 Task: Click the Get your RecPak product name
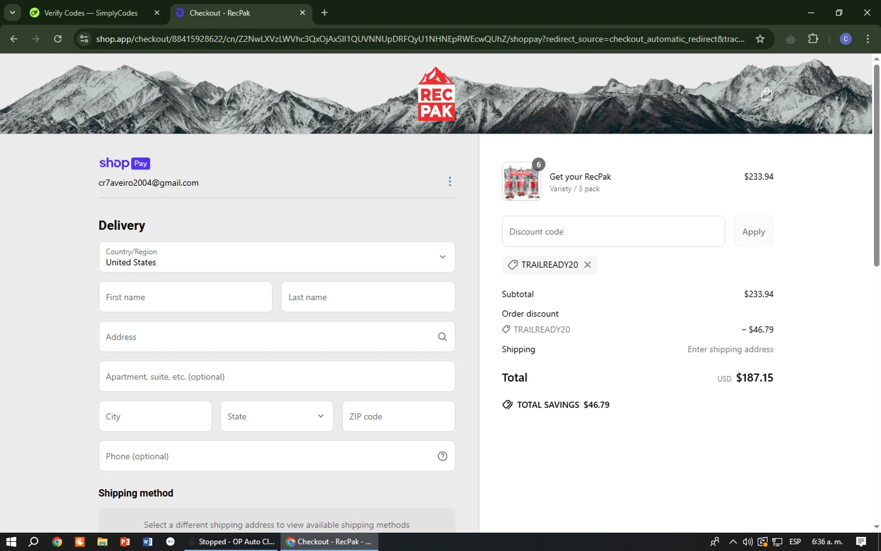click(x=580, y=176)
